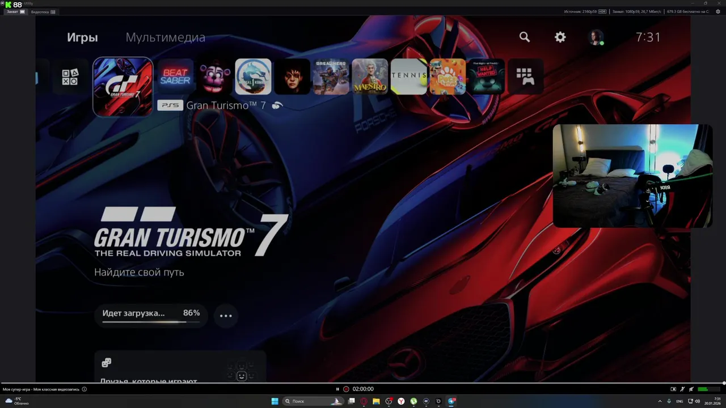Click the snapshot icon in capture bar

(x=673, y=389)
